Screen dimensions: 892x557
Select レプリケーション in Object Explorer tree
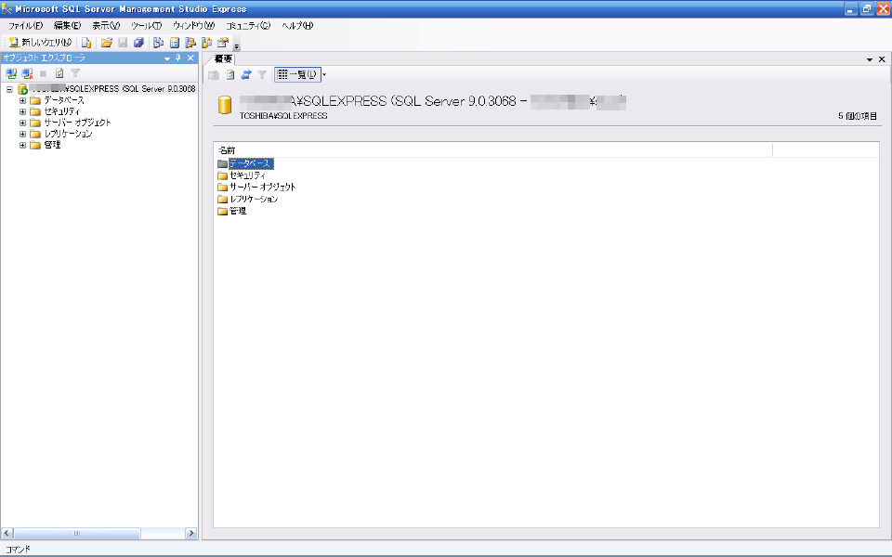pos(68,134)
